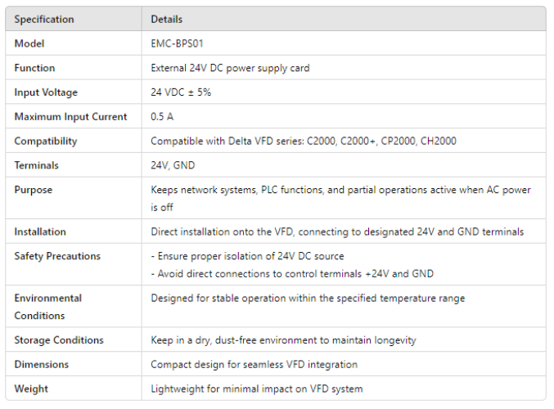Click the compatible Delta VFD series text
554x409 pixels.
point(303,142)
